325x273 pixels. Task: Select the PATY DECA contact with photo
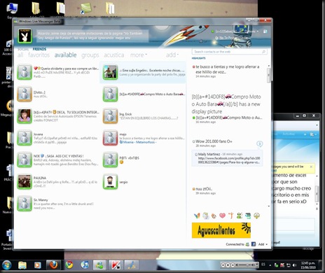(58, 116)
